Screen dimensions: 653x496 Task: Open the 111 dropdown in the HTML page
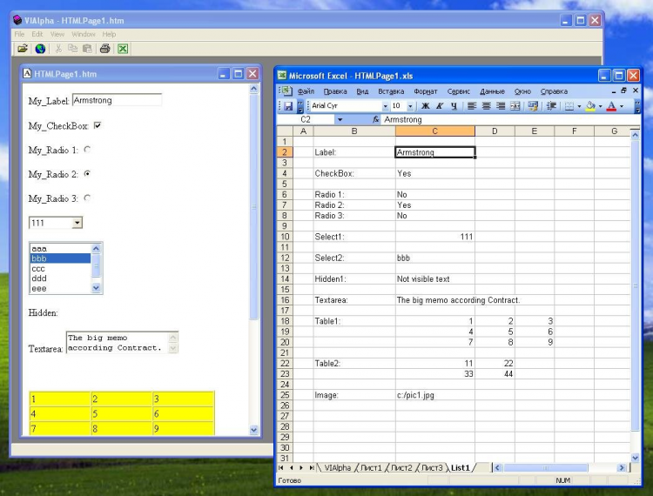77,224
